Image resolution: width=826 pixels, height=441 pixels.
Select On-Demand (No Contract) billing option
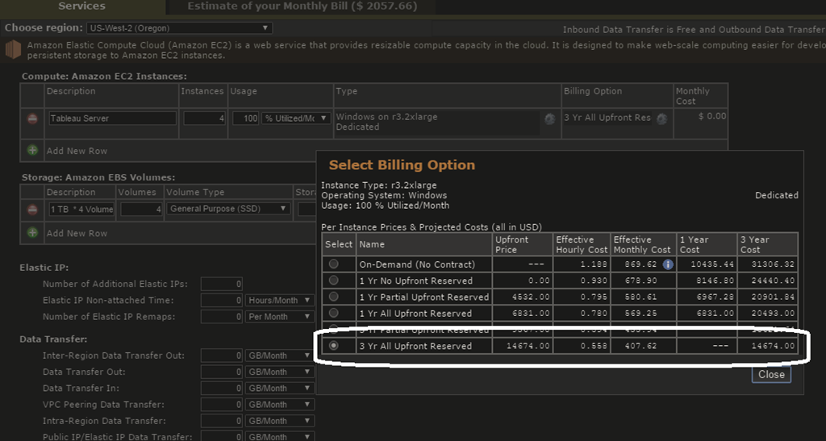tap(333, 264)
